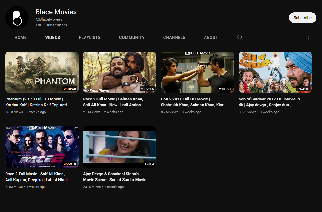The image size is (322, 212).
Task: Click the Ajay Devgn & Sonakshi Sinha's scene title
Action: [114, 177]
